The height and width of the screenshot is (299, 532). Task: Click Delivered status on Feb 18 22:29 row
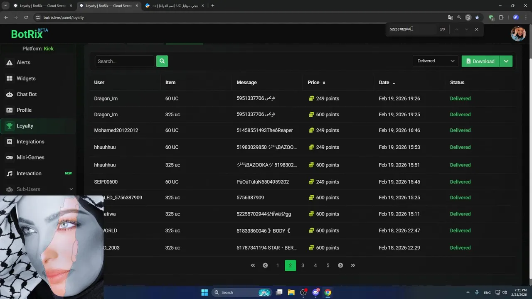pyautogui.click(x=460, y=248)
